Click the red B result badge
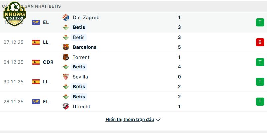Image resolution: width=267 pixels, height=133 pixels. (x=260, y=42)
